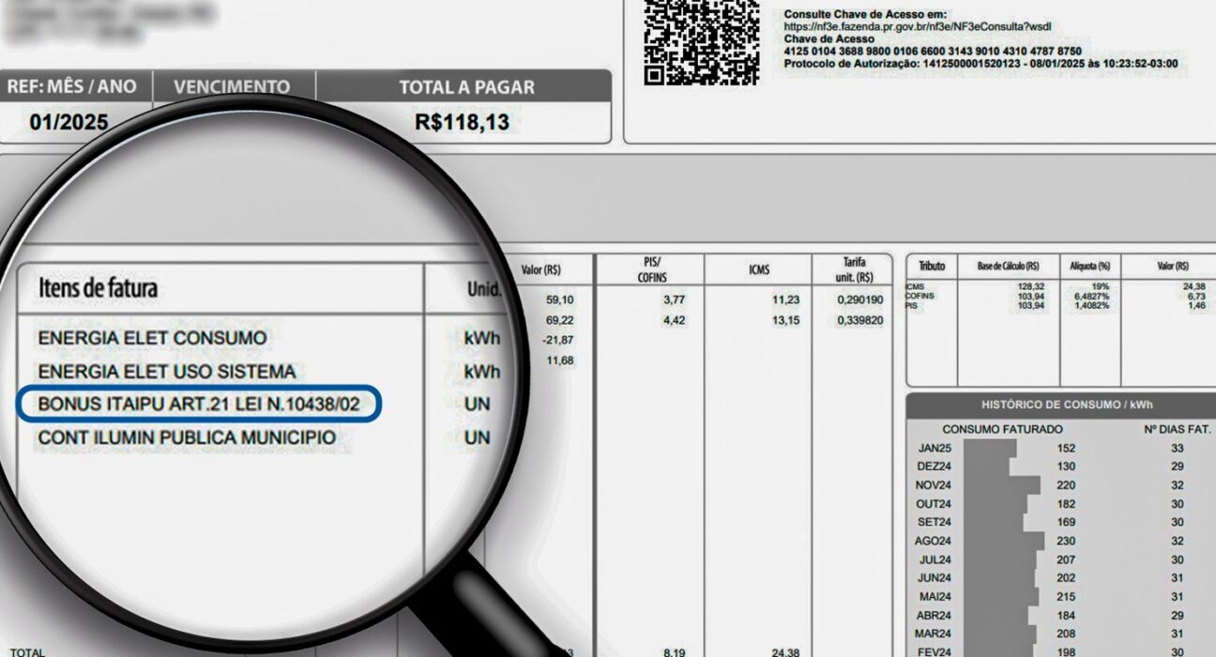
Task: Select the CONT ILUMIN PUBLICA MUNICIPIO item
Action: tap(187, 437)
